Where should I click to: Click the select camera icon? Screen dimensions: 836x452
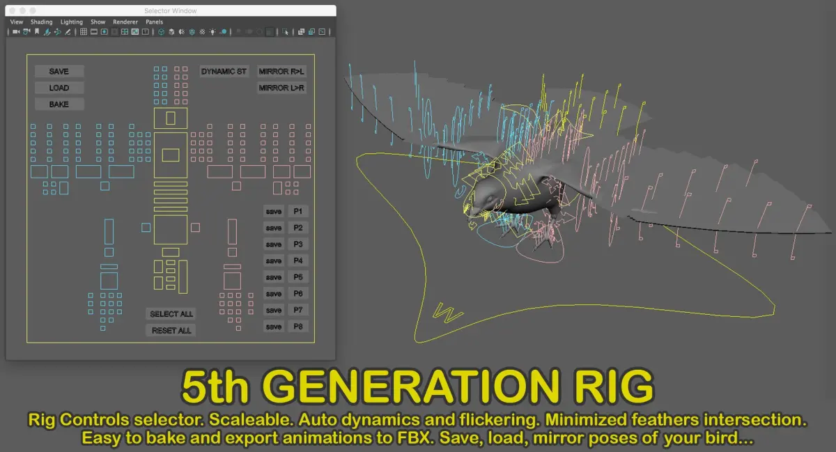(x=16, y=31)
